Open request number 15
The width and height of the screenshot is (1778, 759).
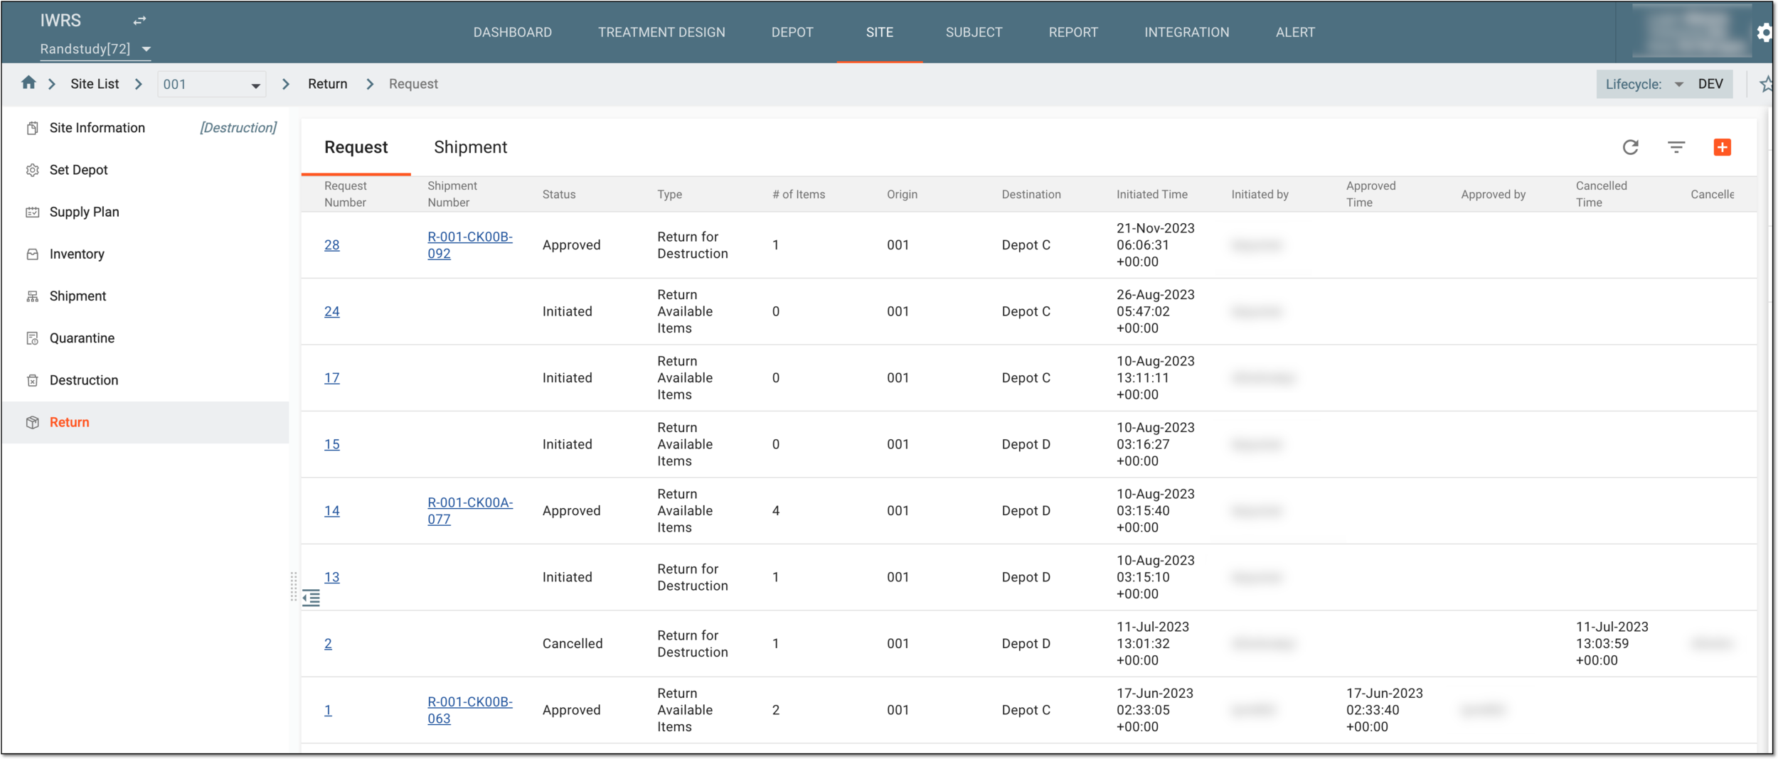pos(331,444)
